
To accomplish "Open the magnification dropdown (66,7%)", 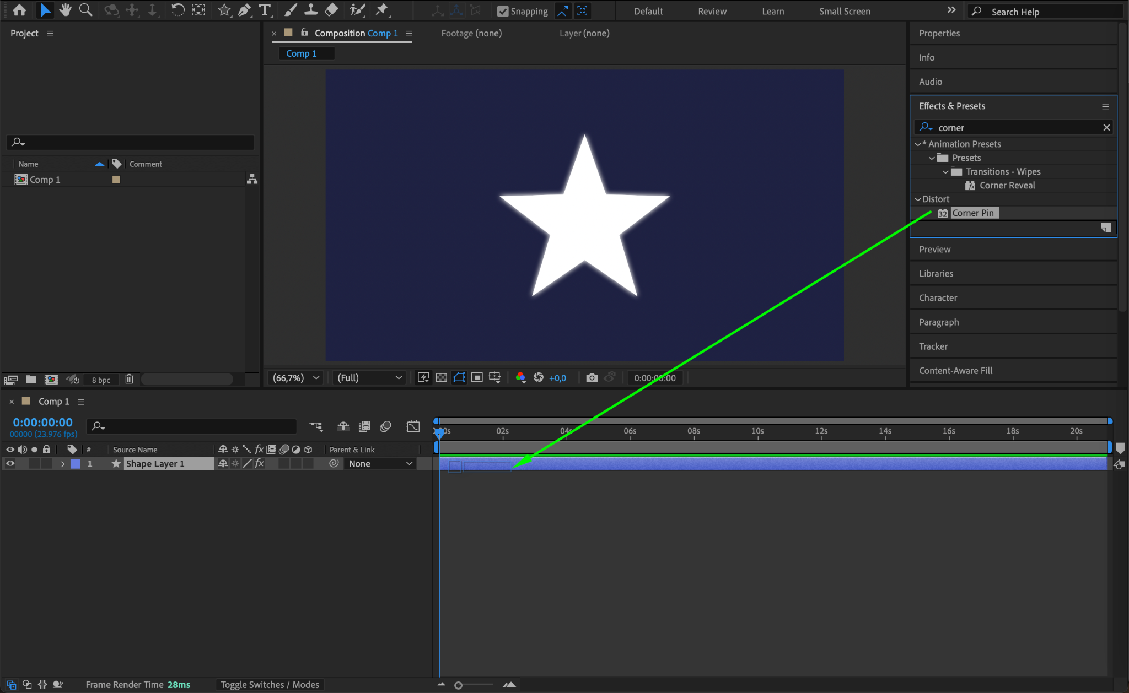I will pos(296,378).
